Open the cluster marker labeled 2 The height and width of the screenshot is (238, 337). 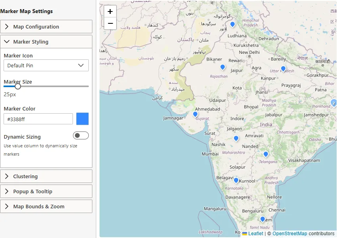[334, 103]
